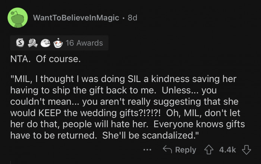Image resolution: width=261 pixels, height=164 pixels.
Task: Click the Wholesome seal award icon
Action: click(x=45, y=43)
